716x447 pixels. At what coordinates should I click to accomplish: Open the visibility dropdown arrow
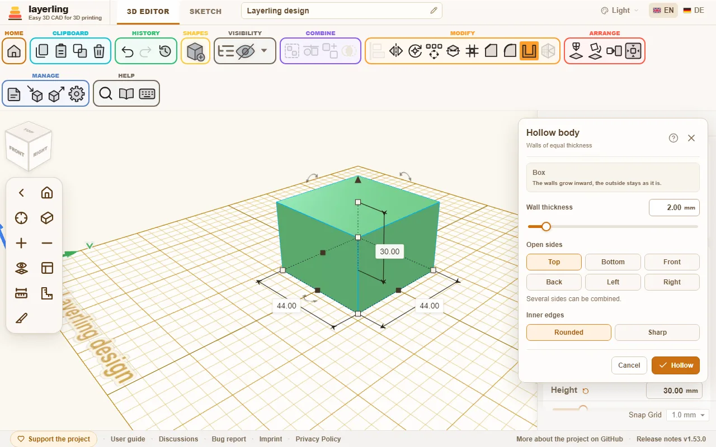tap(264, 51)
